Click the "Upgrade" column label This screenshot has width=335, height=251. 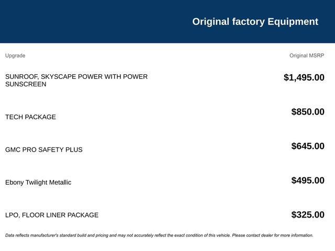pos(15,55)
